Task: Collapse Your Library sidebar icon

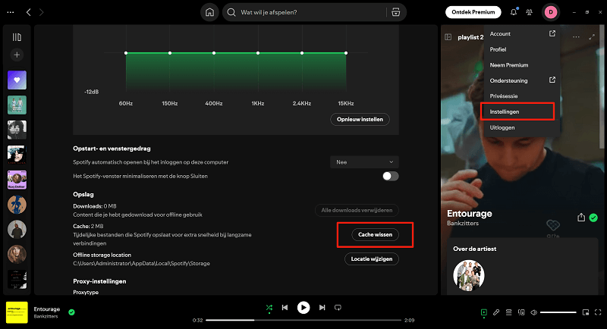Action: [x=17, y=37]
